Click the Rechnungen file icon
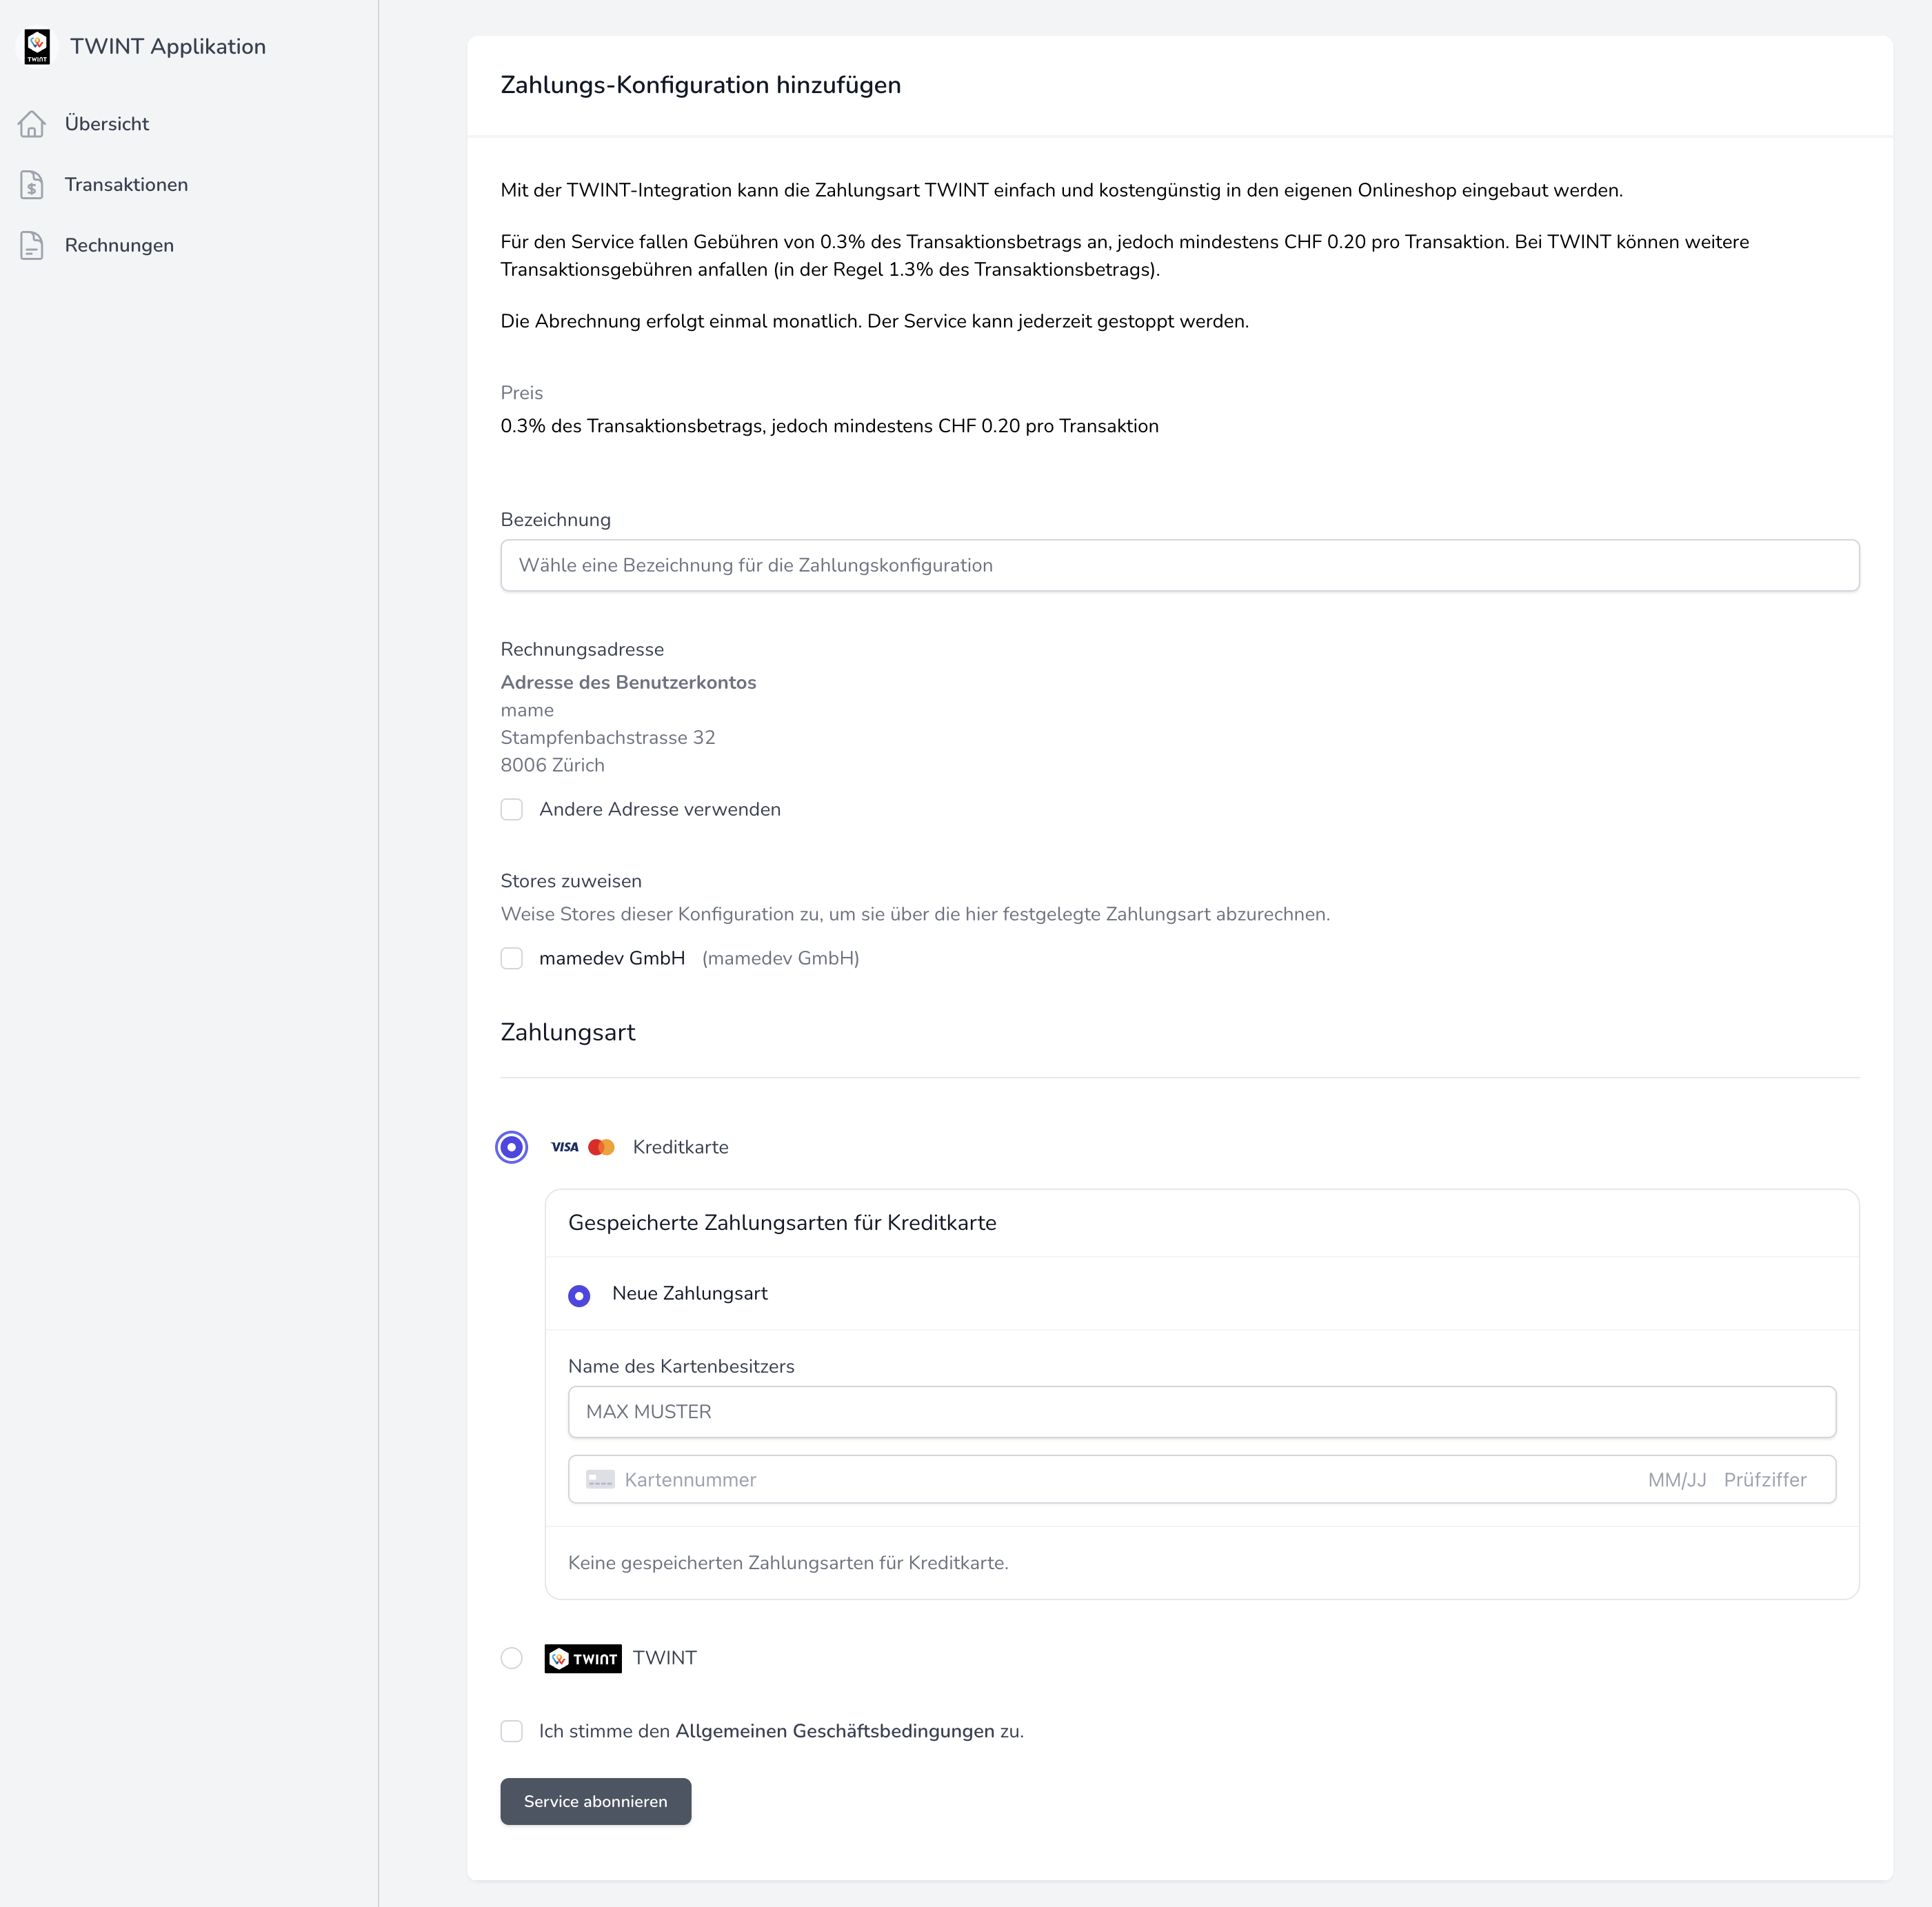 coord(32,246)
